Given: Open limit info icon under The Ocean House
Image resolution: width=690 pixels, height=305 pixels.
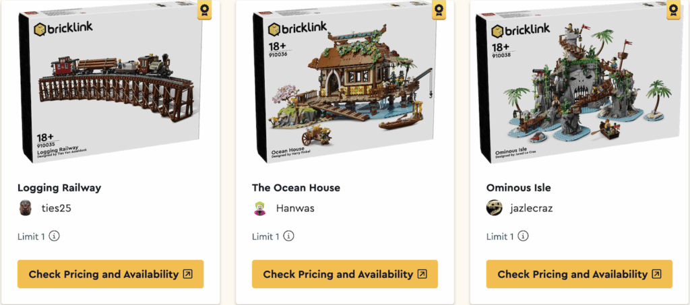Looking at the screenshot, I should (x=289, y=236).
